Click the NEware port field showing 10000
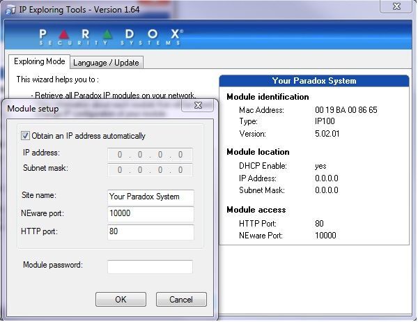The image size is (418, 322). (x=150, y=214)
